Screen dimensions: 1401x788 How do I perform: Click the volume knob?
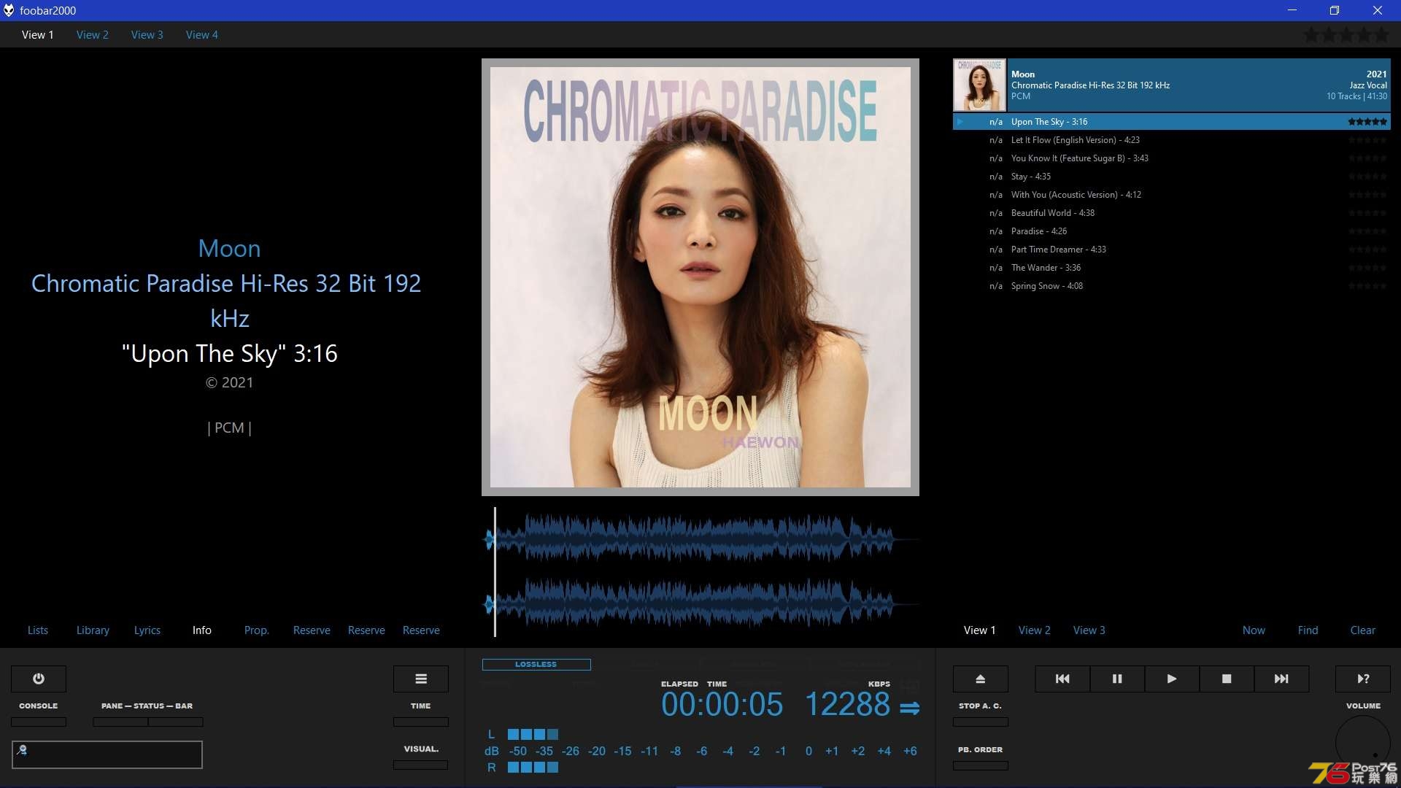(1363, 743)
